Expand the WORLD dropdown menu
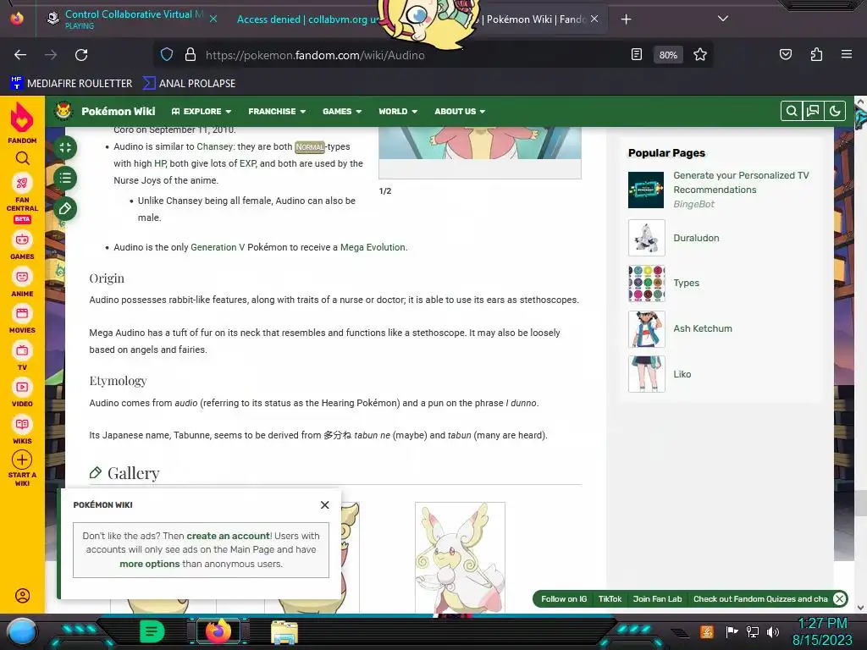Viewport: 867px width, 650px height. 398,111
